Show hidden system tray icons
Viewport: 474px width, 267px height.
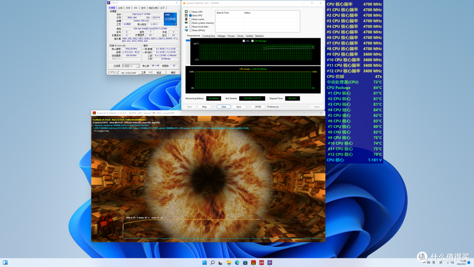click(424, 263)
